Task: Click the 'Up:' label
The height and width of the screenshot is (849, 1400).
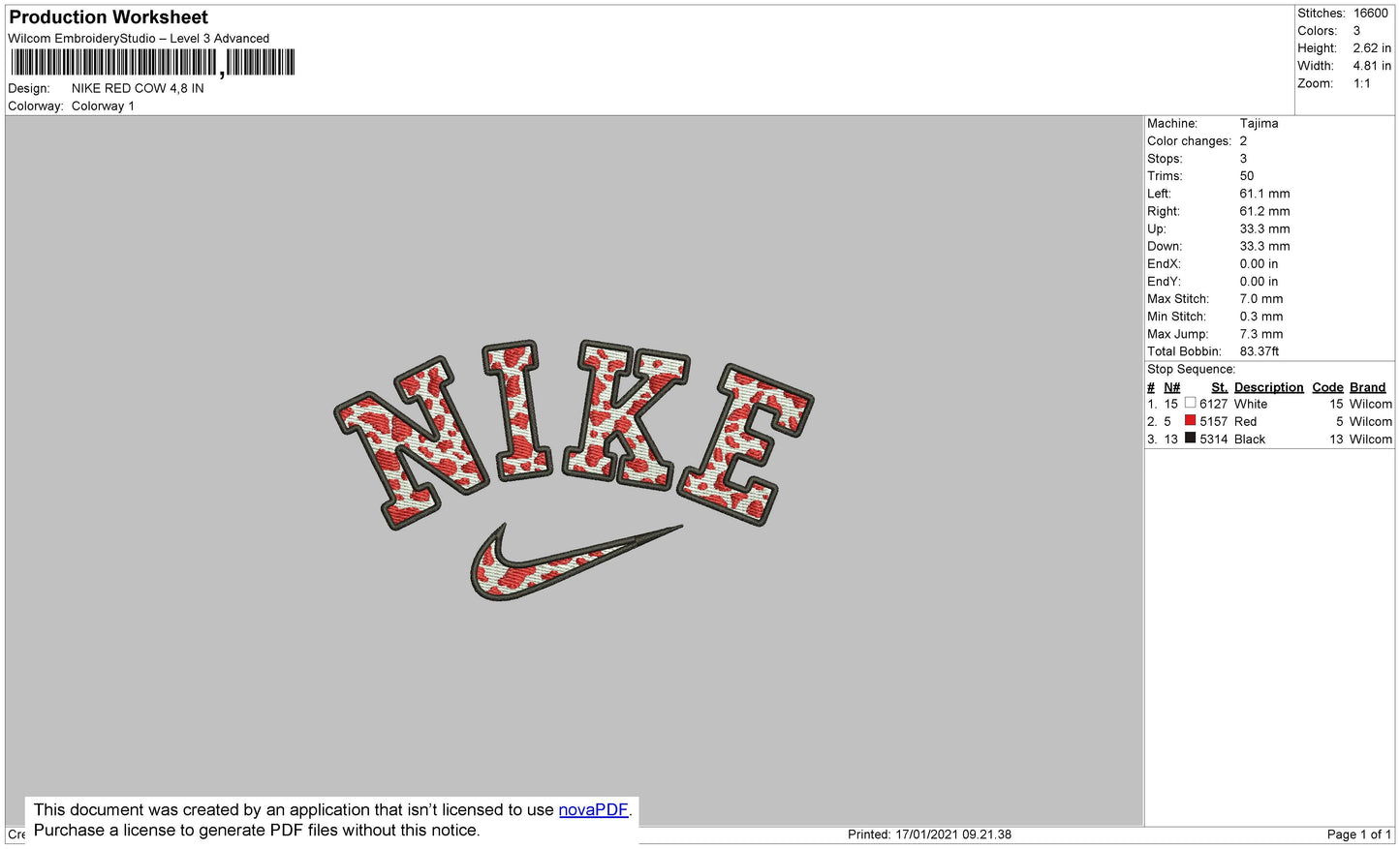Action: (x=1157, y=229)
